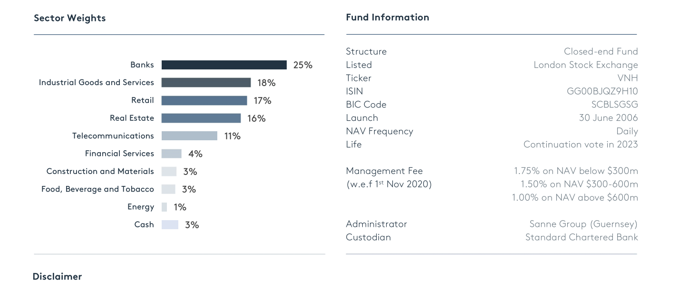This screenshot has height=291, width=679.
Task: Click the launch date 30 June 2006
Action: [608, 118]
